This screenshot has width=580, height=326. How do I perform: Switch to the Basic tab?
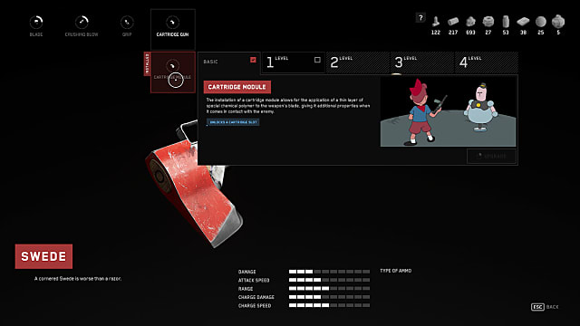(229, 62)
